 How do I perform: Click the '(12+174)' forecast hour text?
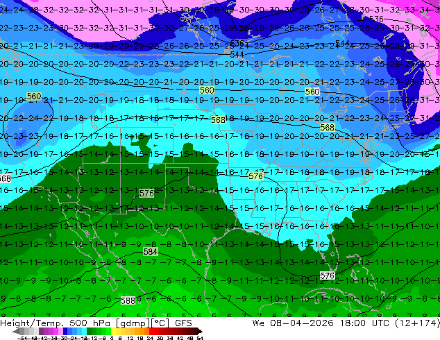tap(417, 323)
